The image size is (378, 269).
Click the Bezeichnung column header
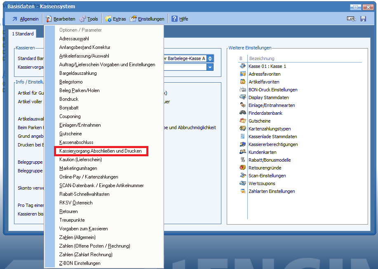261,58
